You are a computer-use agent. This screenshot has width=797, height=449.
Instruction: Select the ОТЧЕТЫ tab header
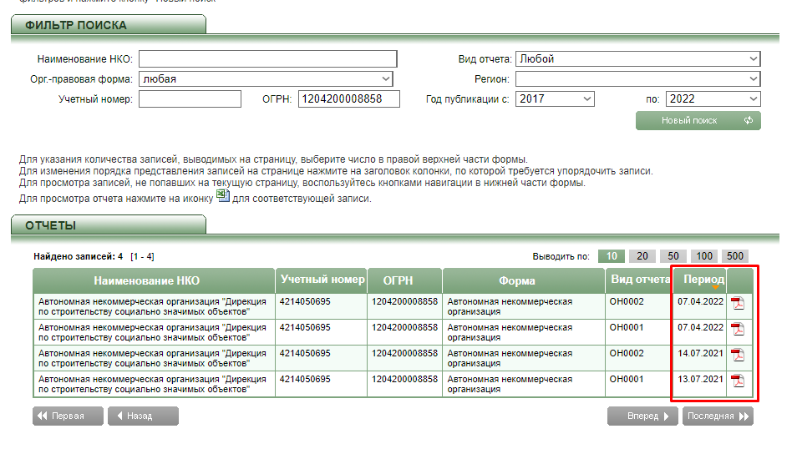pos(109,225)
